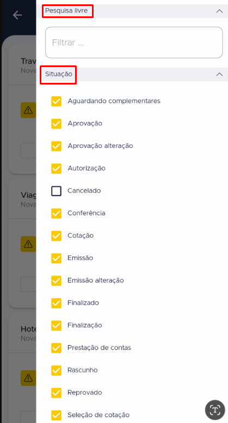Screen dimensions: 228x423
Task: Click the second yellow warning triangle icon
Action: (28, 244)
